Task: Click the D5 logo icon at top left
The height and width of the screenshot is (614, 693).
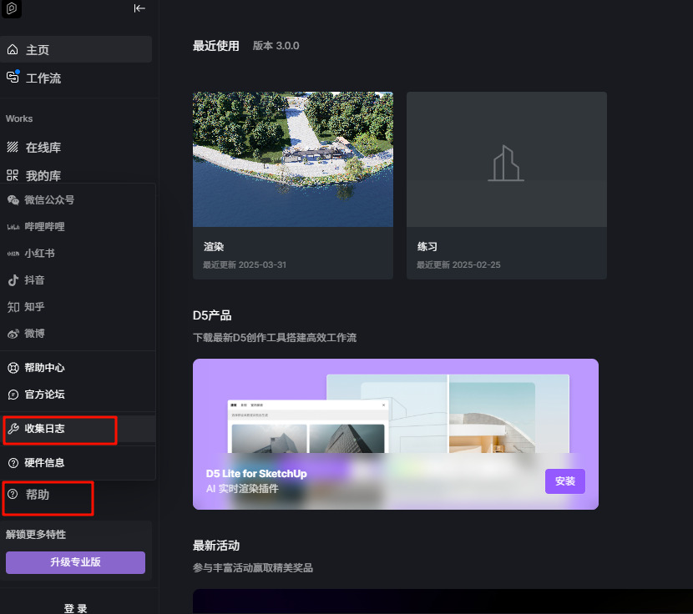Action: click(x=13, y=8)
